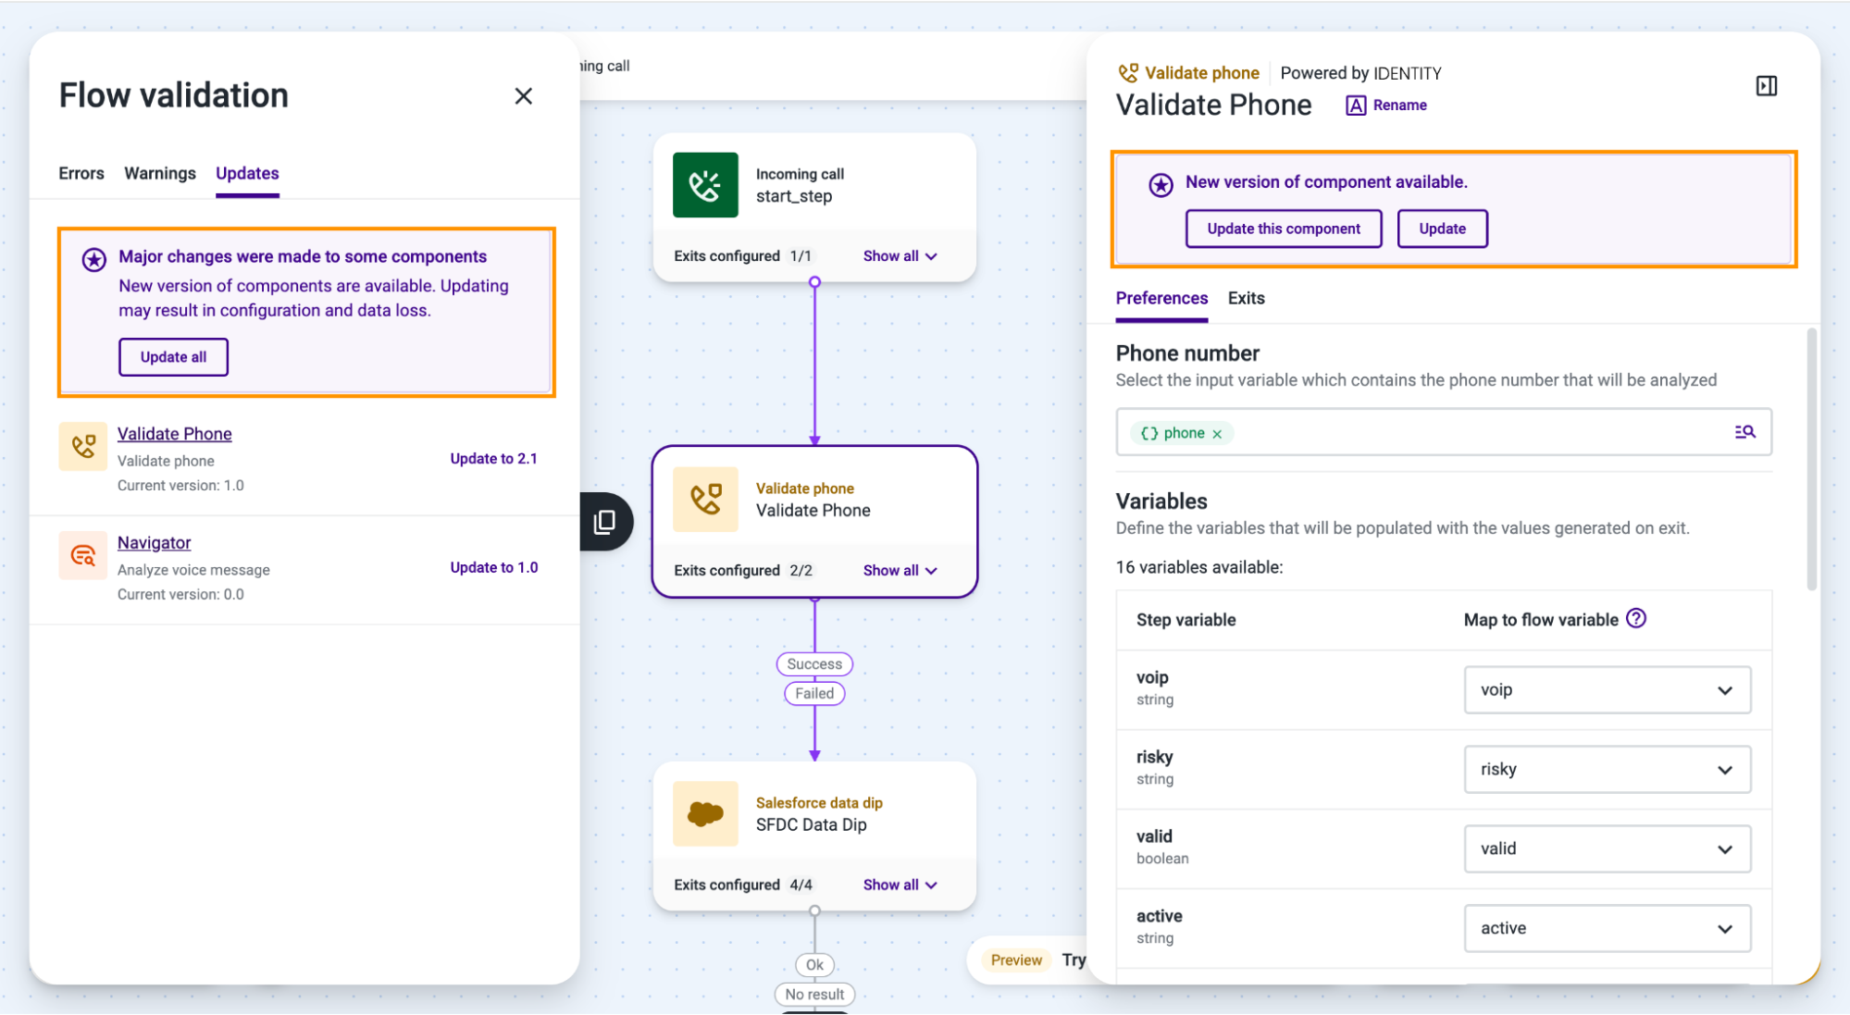
Task: Open the Warnings tab
Action: pos(160,173)
